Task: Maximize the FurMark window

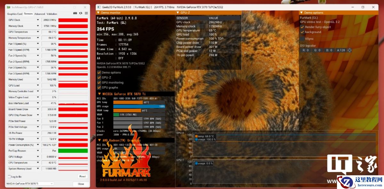Action: pos(363,7)
